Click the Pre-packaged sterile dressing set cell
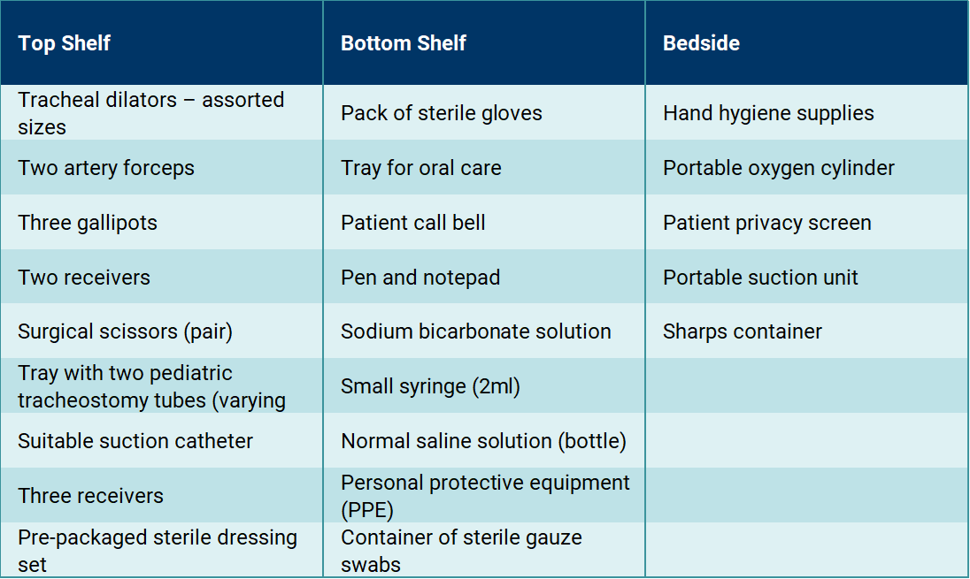970x579 pixels. click(x=161, y=550)
